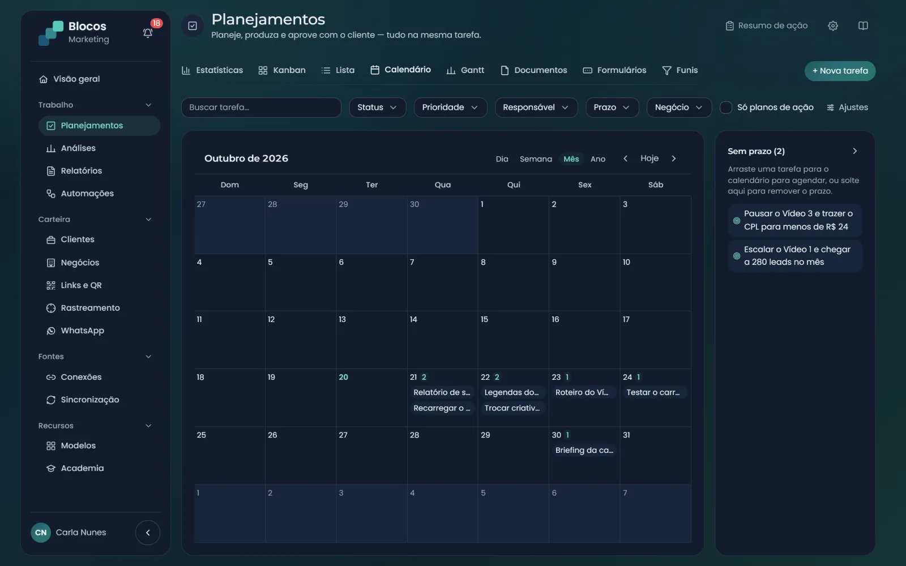Click the Planejamentos header checkbox icon
906x566 pixels.
tap(193, 26)
